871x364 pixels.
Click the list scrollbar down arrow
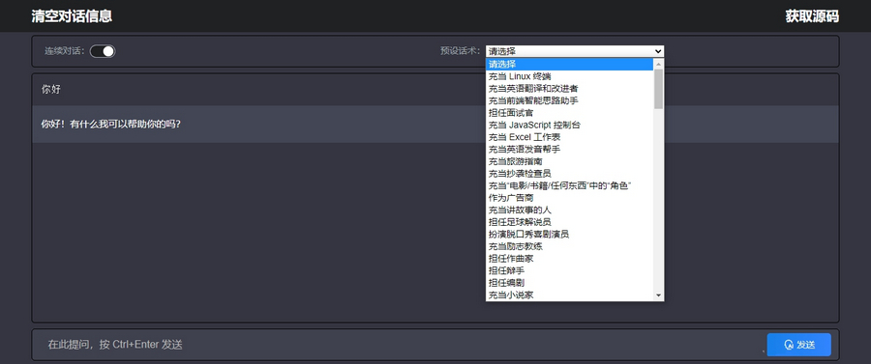[659, 295]
